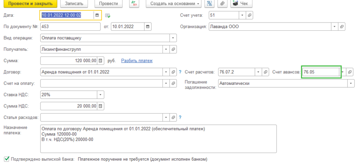Click Счет авансов field with 76.05

[321, 72]
